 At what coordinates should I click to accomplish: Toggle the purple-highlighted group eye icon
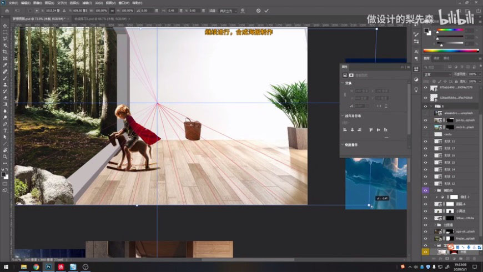tap(425, 190)
